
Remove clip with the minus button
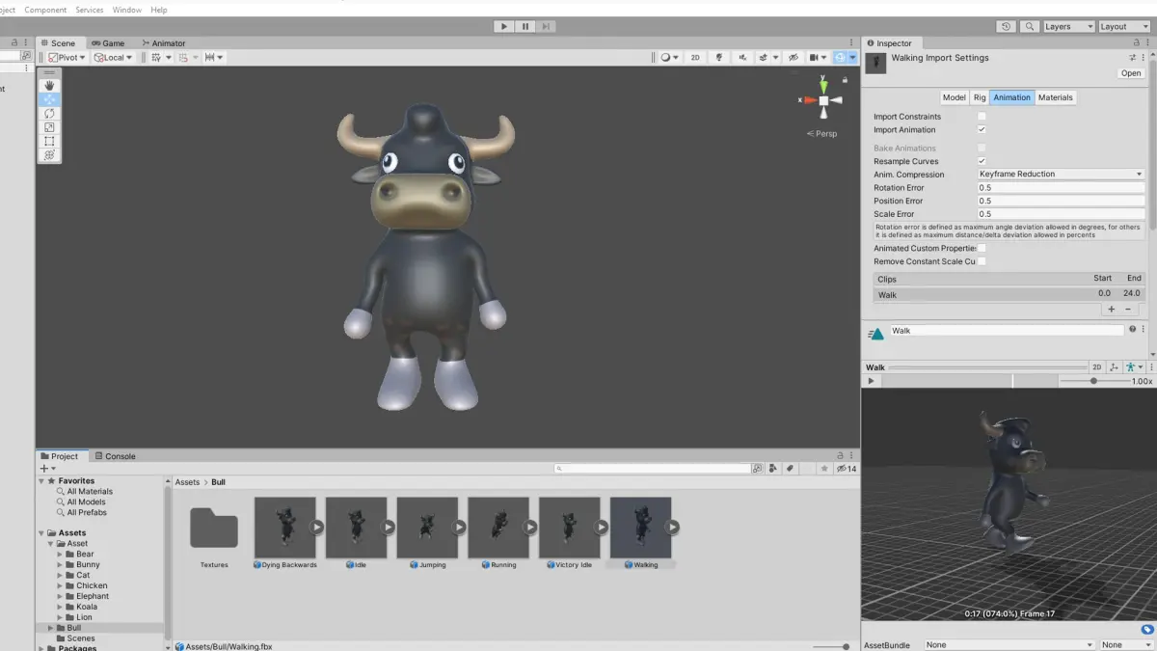point(1128,310)
